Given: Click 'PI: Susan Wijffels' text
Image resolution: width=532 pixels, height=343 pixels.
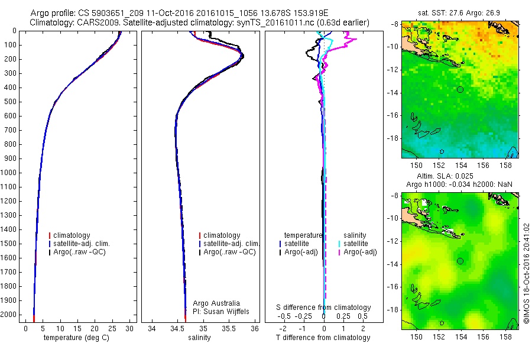Looking at the screenshot, I should 221,312.
